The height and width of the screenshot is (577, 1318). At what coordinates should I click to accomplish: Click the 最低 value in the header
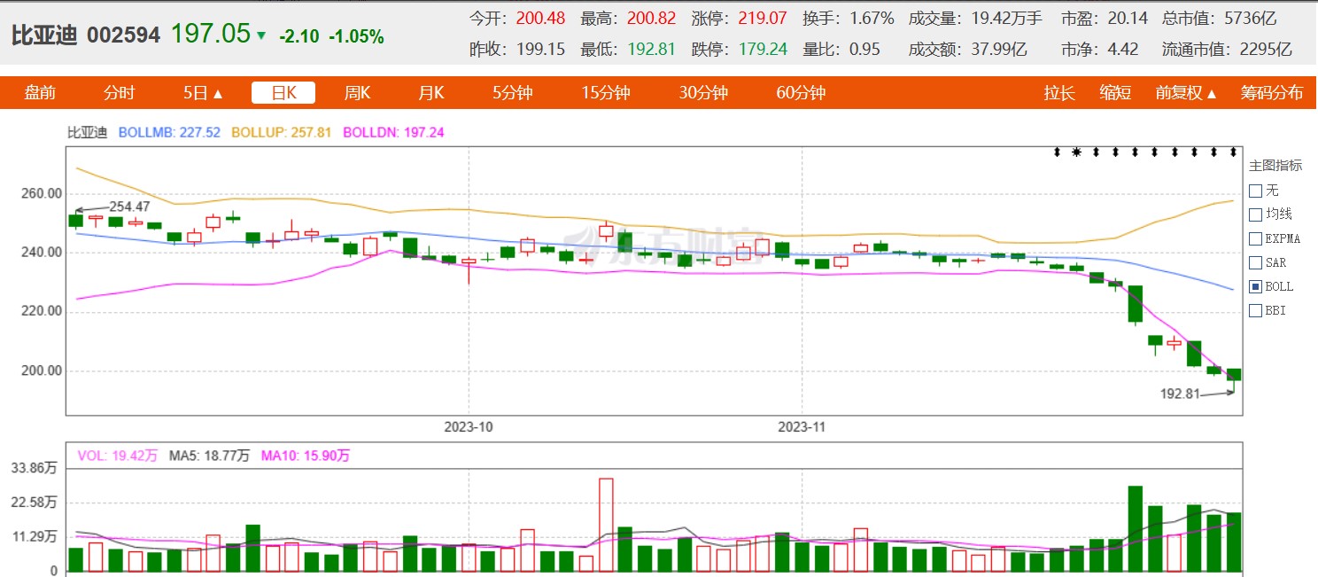pos(651,50)
